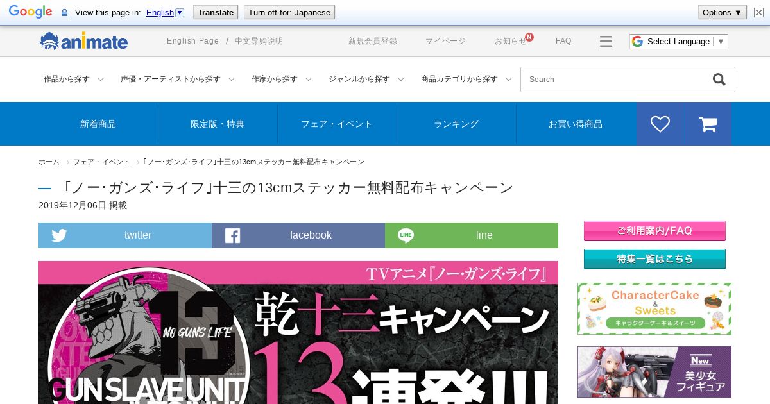Click the Google logo in translate bar

(30, 12)
